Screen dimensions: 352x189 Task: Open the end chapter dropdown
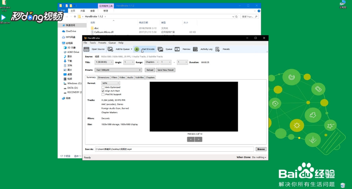point(182,62)
